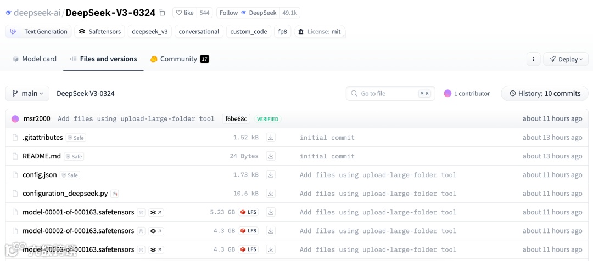
Task: Click the scan status icon for model-00001 file
Action: (x=141, y=213)
